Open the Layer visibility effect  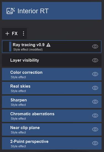[52, 60]
